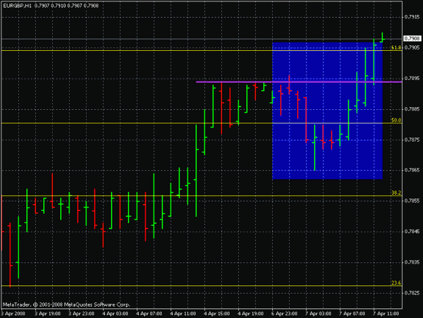Click the 7 Apr 11:00 time label
This screenshot has width=423, height=318.
coord(386,314)
